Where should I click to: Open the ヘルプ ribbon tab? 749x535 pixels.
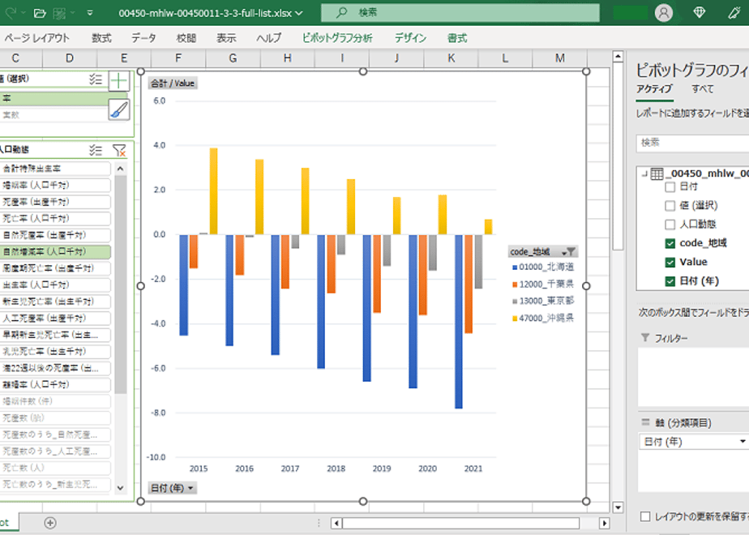coord(269,38)
